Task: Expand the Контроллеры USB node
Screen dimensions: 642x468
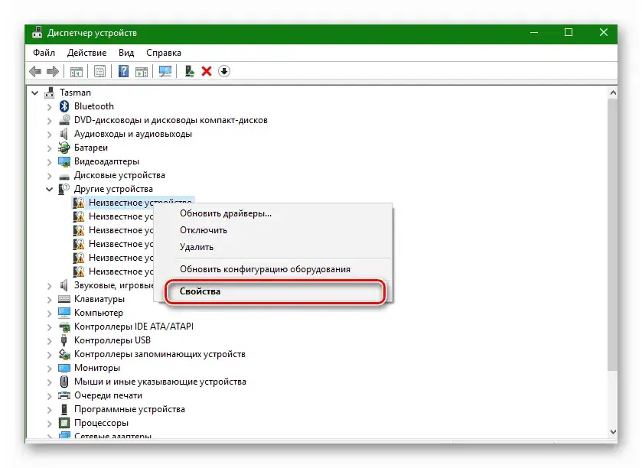Action: pos(50,340)
